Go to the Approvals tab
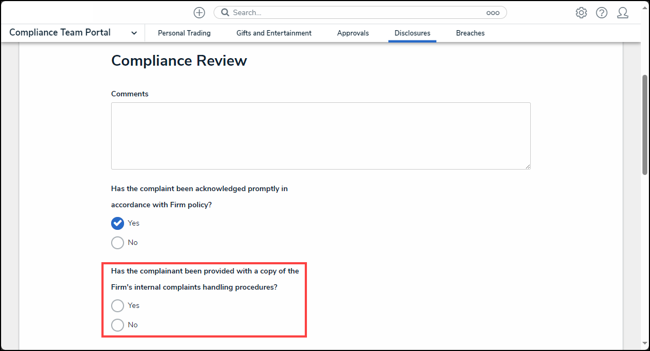Image resolution: width=650 pixels, height=351 pixels. pyautogui.click(x=353, y=33)
